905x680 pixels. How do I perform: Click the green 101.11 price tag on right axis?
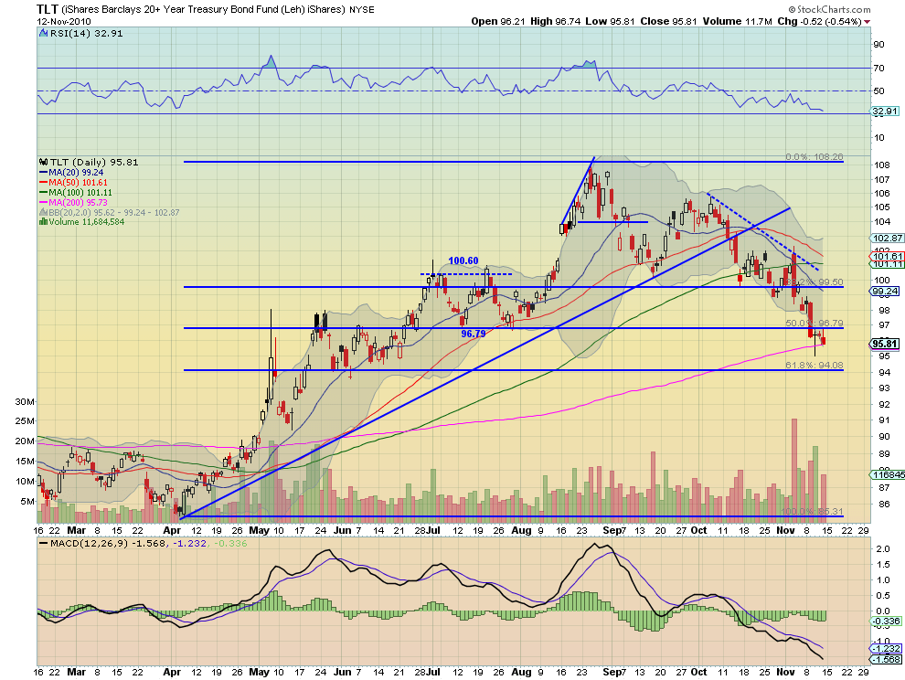888,264
